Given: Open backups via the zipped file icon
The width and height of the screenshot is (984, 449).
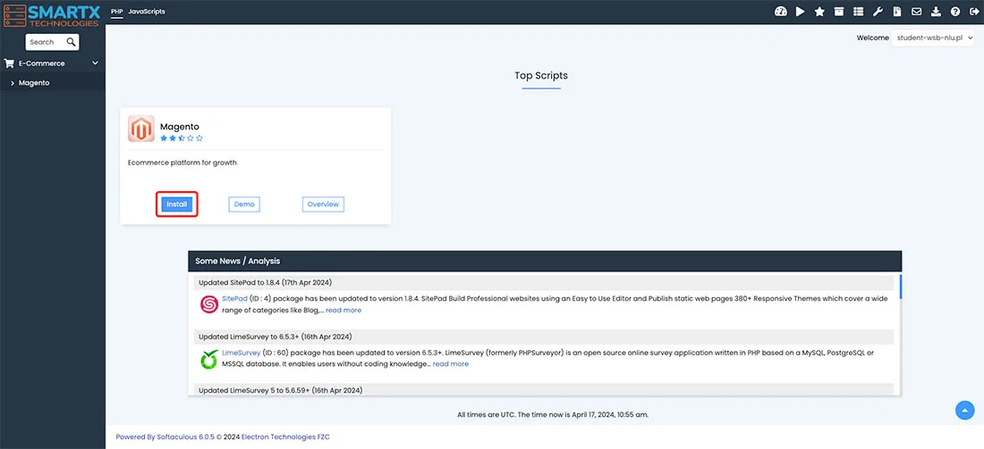Looking at the screenshot, I should pos(897,12).
